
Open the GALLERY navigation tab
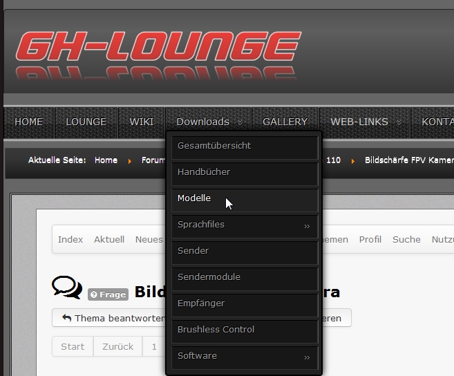pyautogui.click(x=285, y=122)
